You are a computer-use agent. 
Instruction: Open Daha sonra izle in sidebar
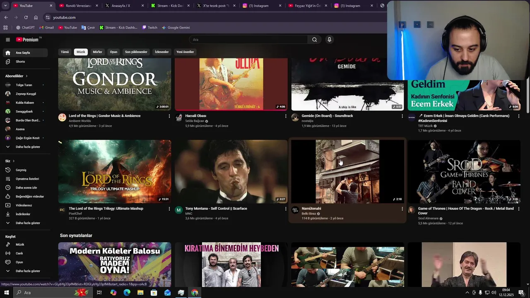click(x=25, y=188)
